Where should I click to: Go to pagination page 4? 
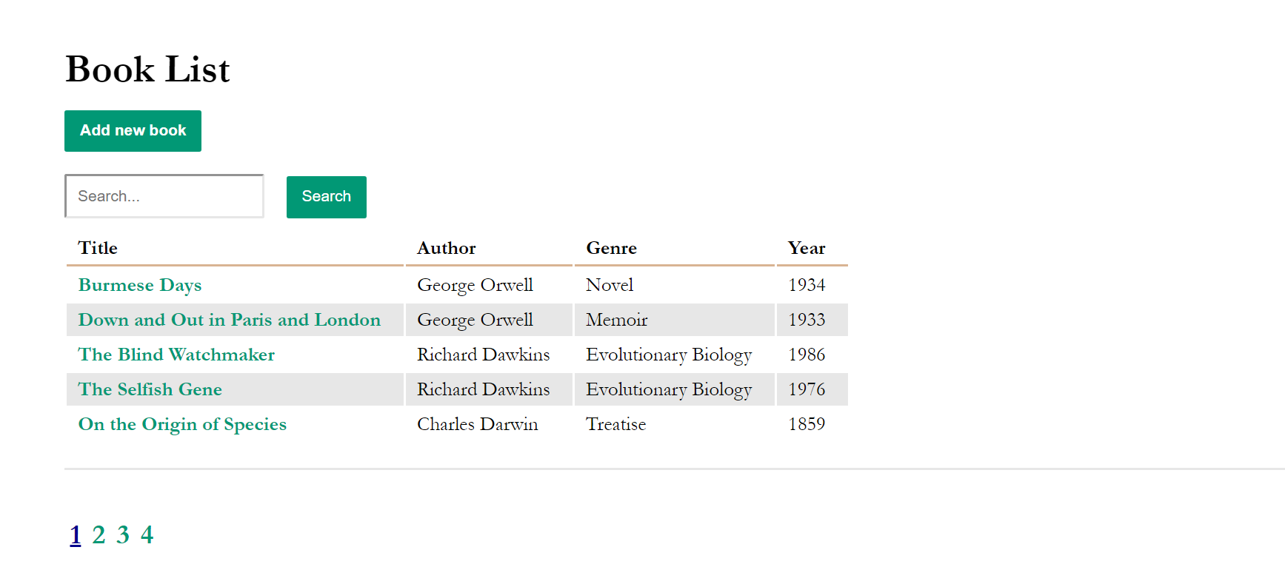point(147,534)
